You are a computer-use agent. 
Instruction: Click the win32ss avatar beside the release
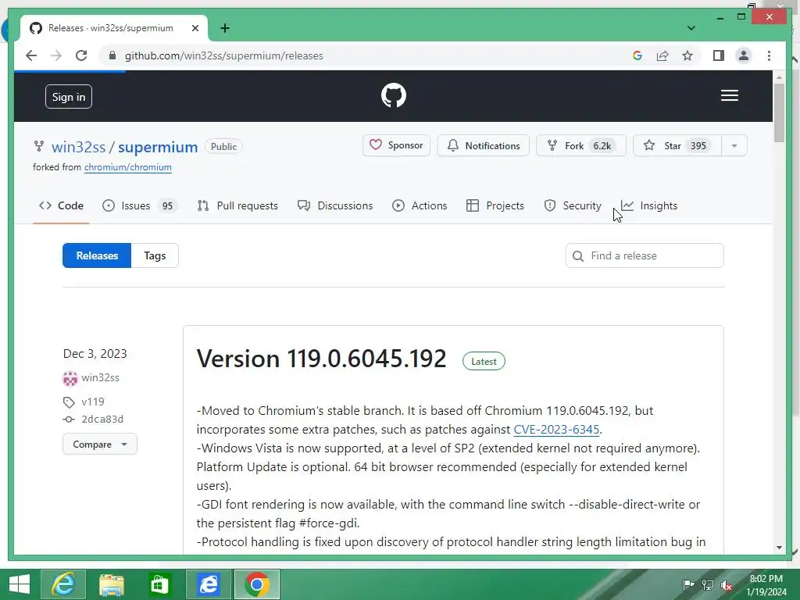[x=70, y=378]
